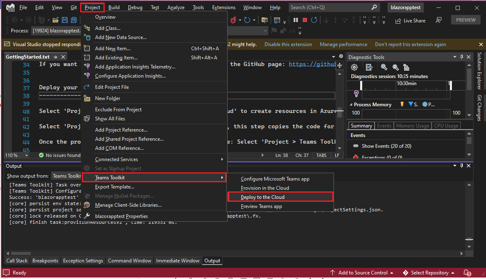Screen dimensions: 486x279
Task: Choose Add New Item menu entry
Action: (154, 48)
